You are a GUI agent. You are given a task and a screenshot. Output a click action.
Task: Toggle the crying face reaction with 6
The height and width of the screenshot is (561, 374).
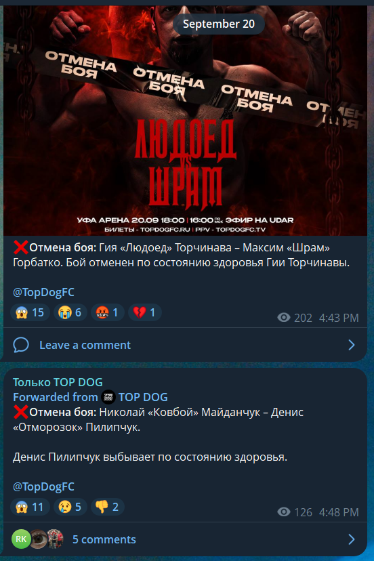(x=70, y=312)
